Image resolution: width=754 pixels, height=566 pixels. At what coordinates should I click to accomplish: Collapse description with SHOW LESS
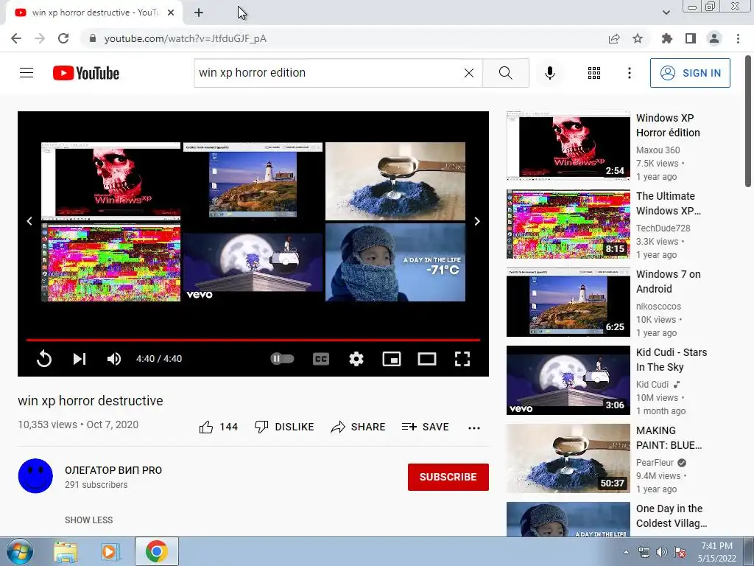[x=89, y=520]
